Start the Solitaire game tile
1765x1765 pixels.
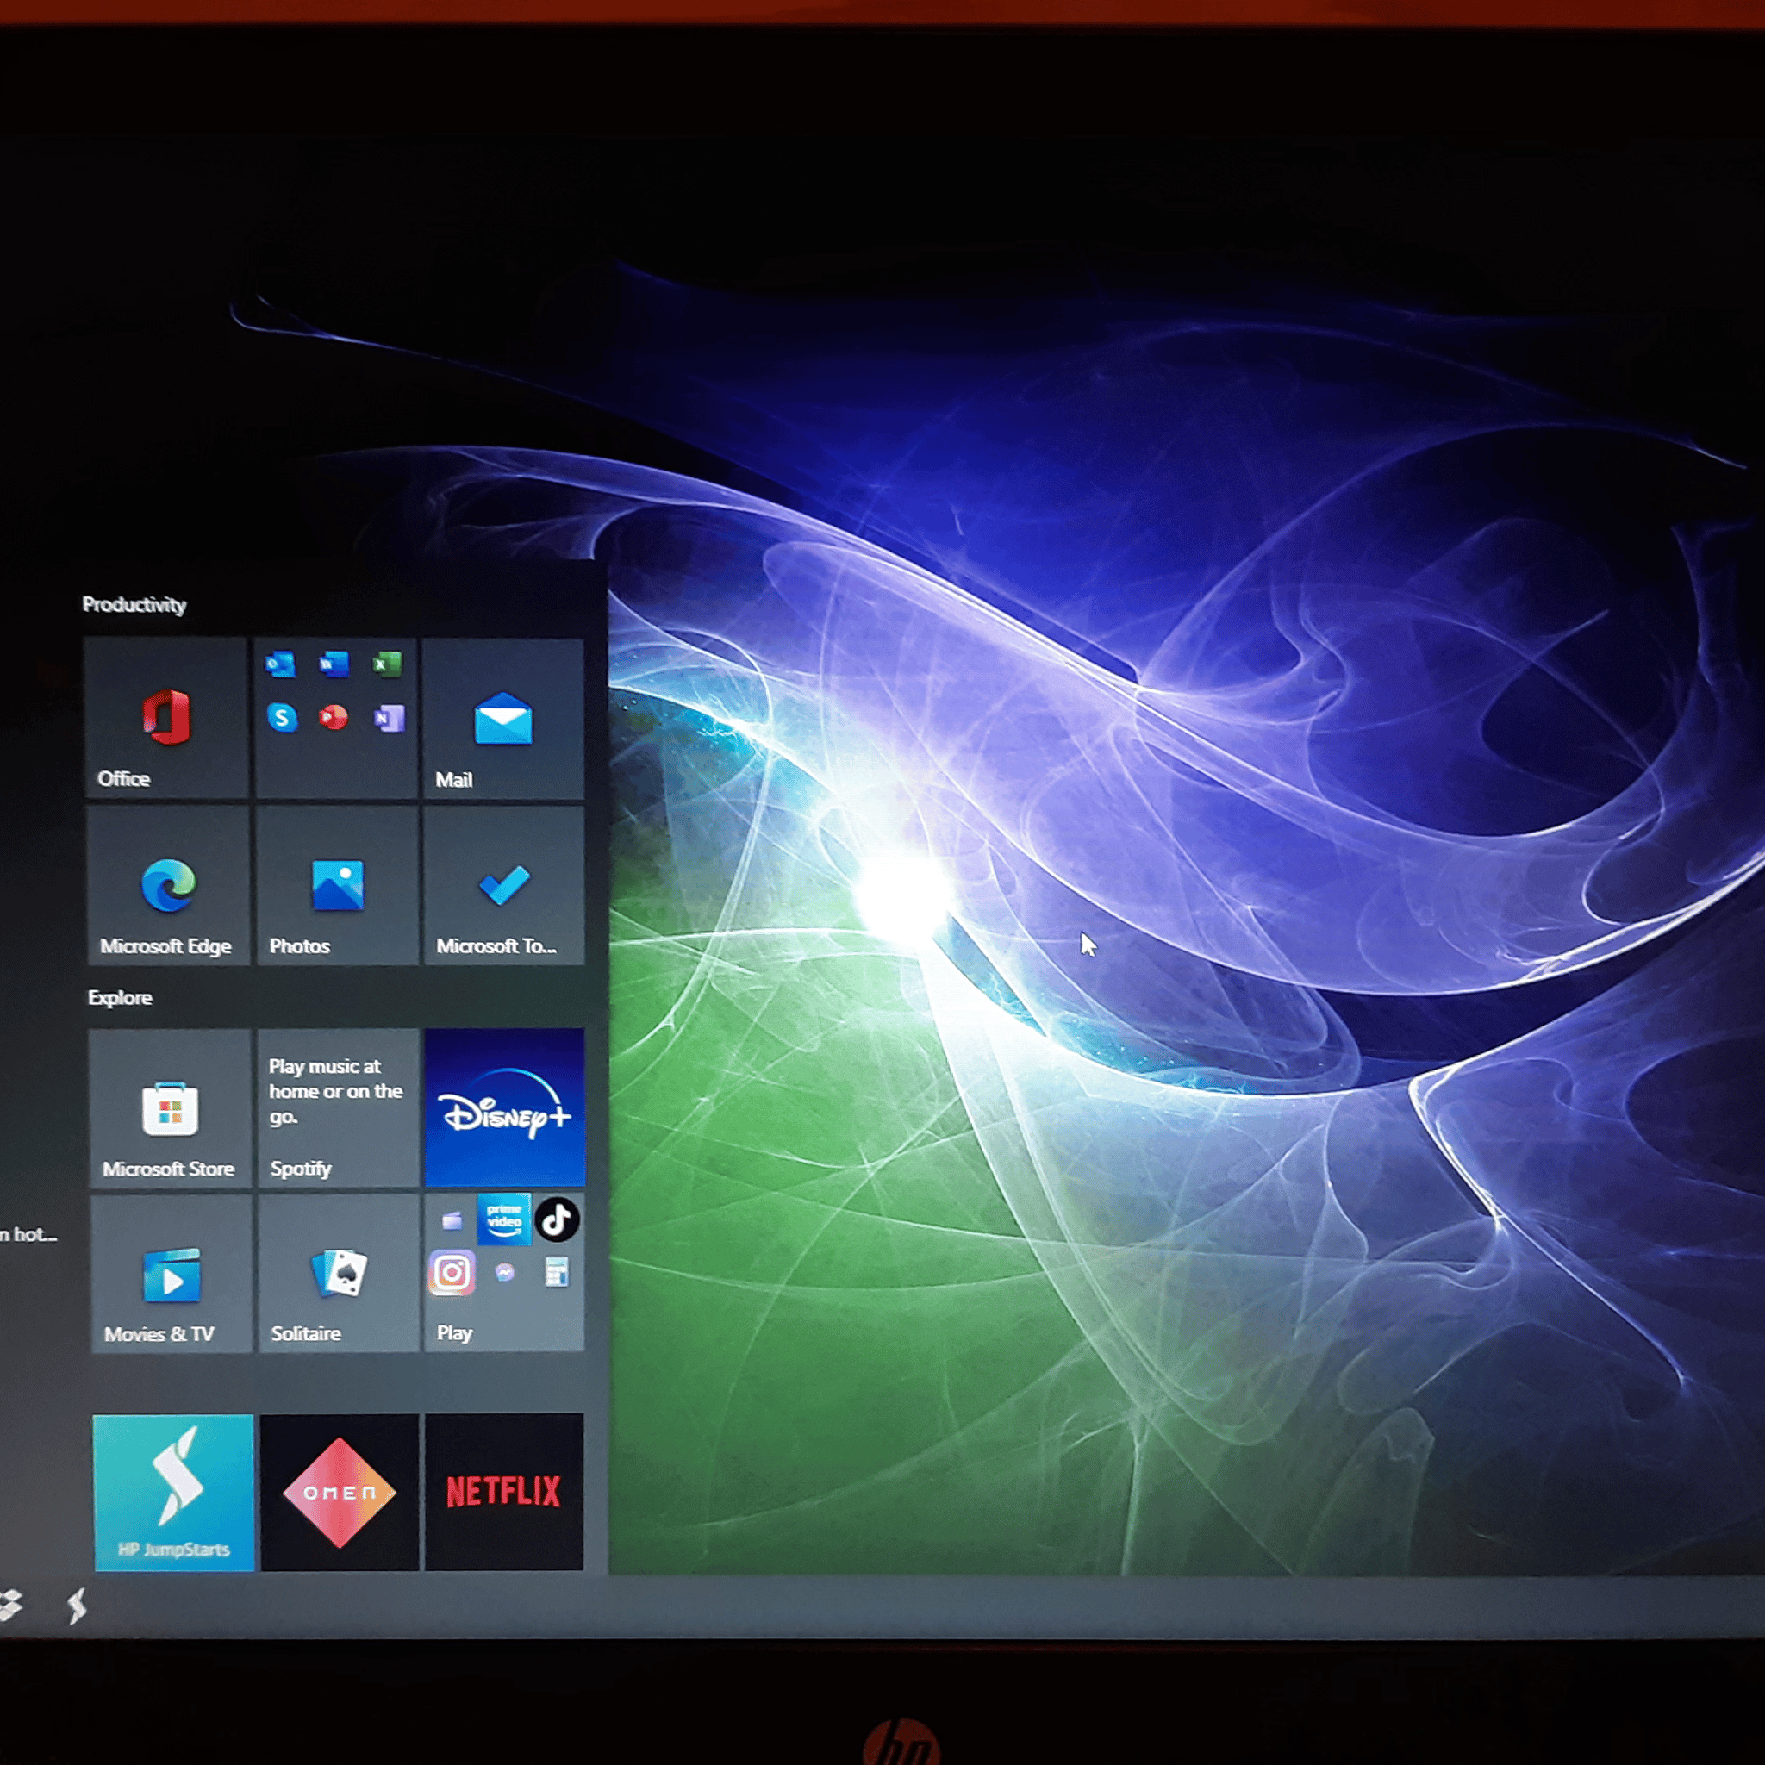pyautogui.click(x=338, y=1275)
